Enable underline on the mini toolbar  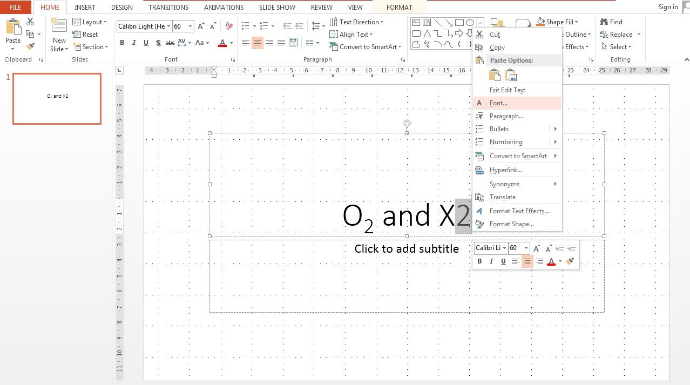click(x=503, y=261)
